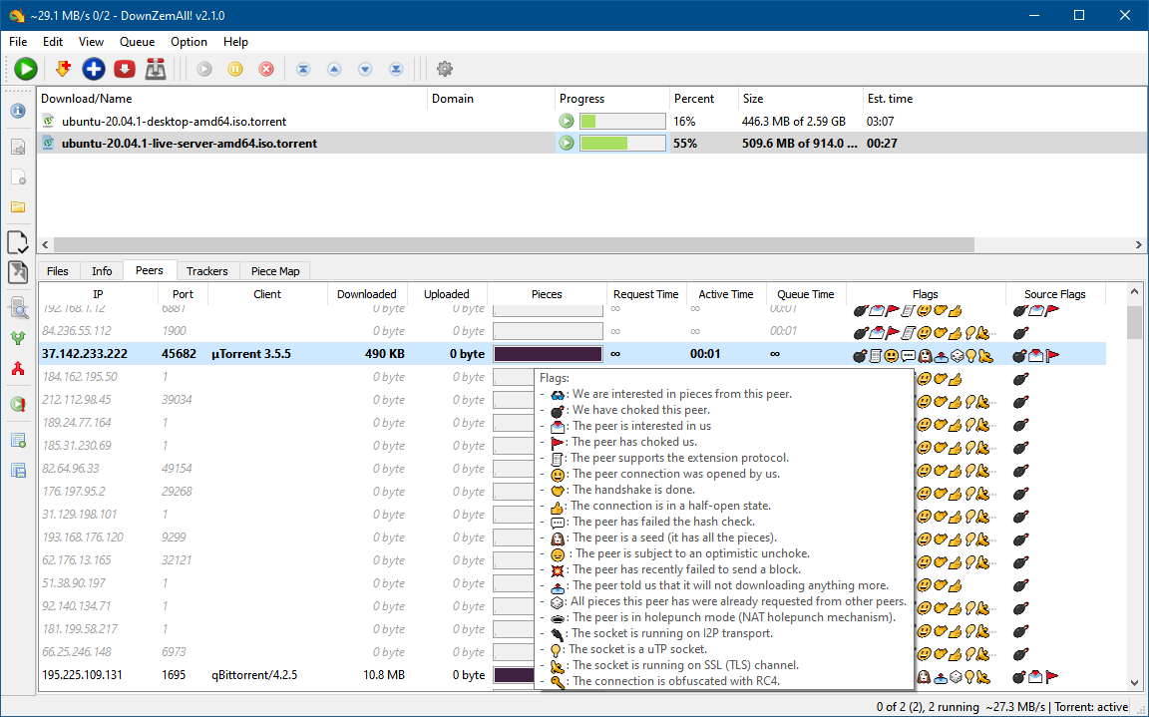The height and width of the screenshot is (717, 1149).
Task: Click the table-with-plus sidebar icon
Action: [x=18, y=441]
